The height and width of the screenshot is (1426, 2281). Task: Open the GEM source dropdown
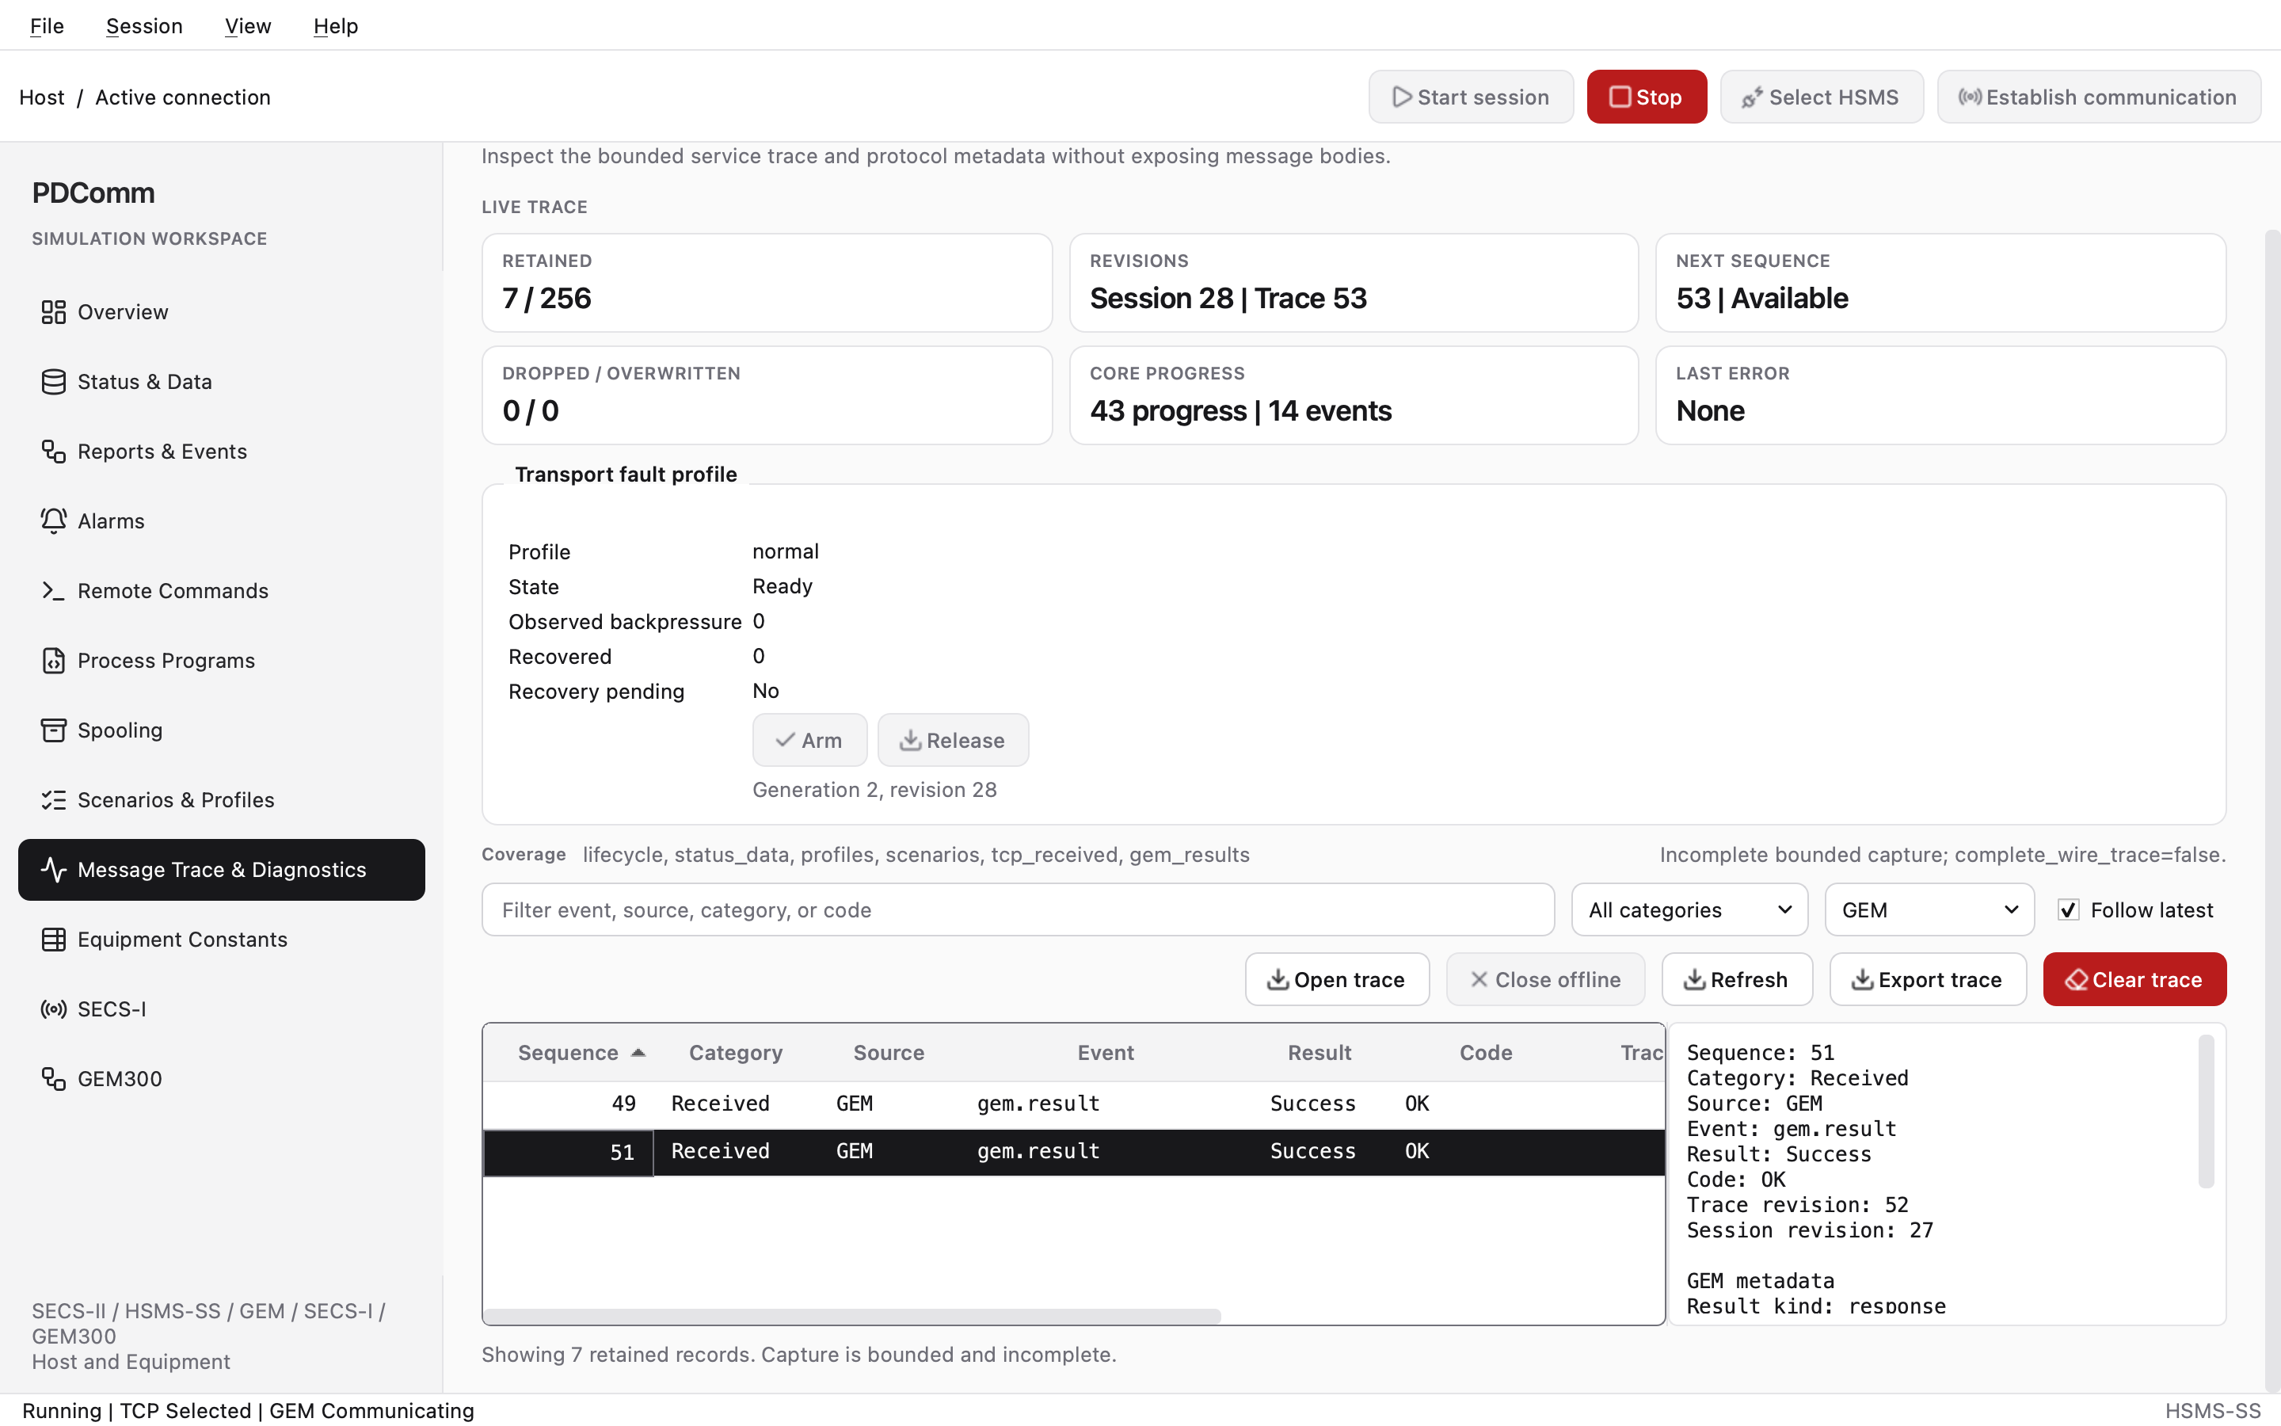1929,910
